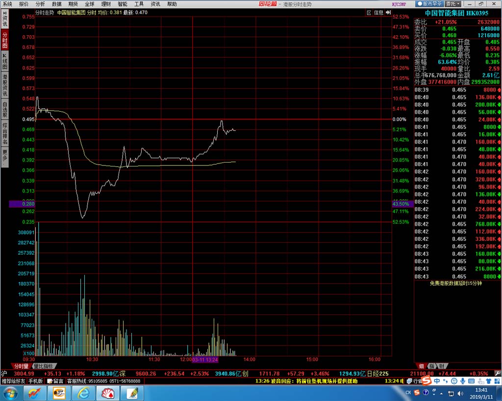Click the Sogou input method S logo

click(x=427, y=381)
